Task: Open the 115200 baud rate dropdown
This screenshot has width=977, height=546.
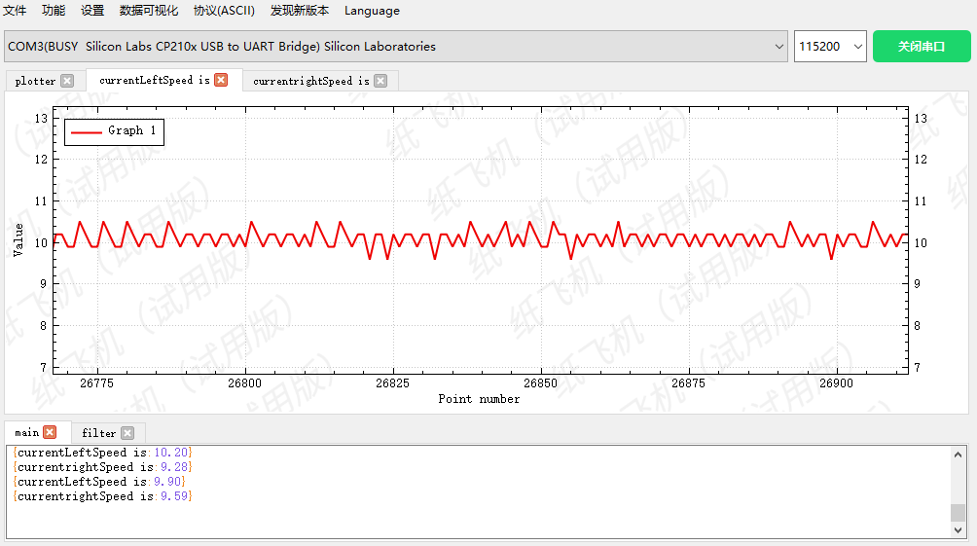Action: (857, 47)
